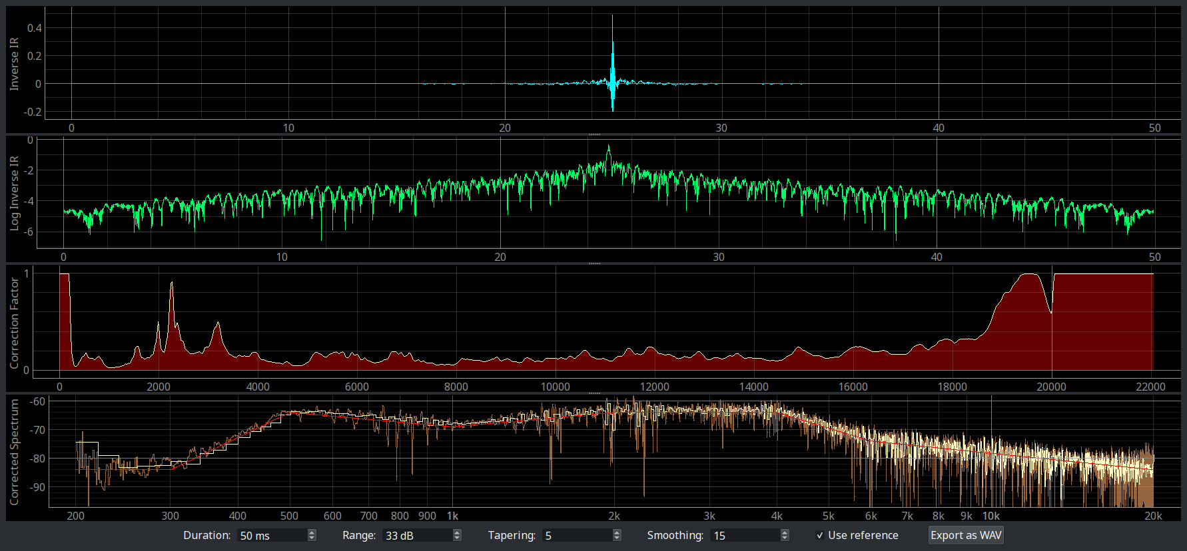Grab splitter handle below Inverse IR plot

point(594,134)
